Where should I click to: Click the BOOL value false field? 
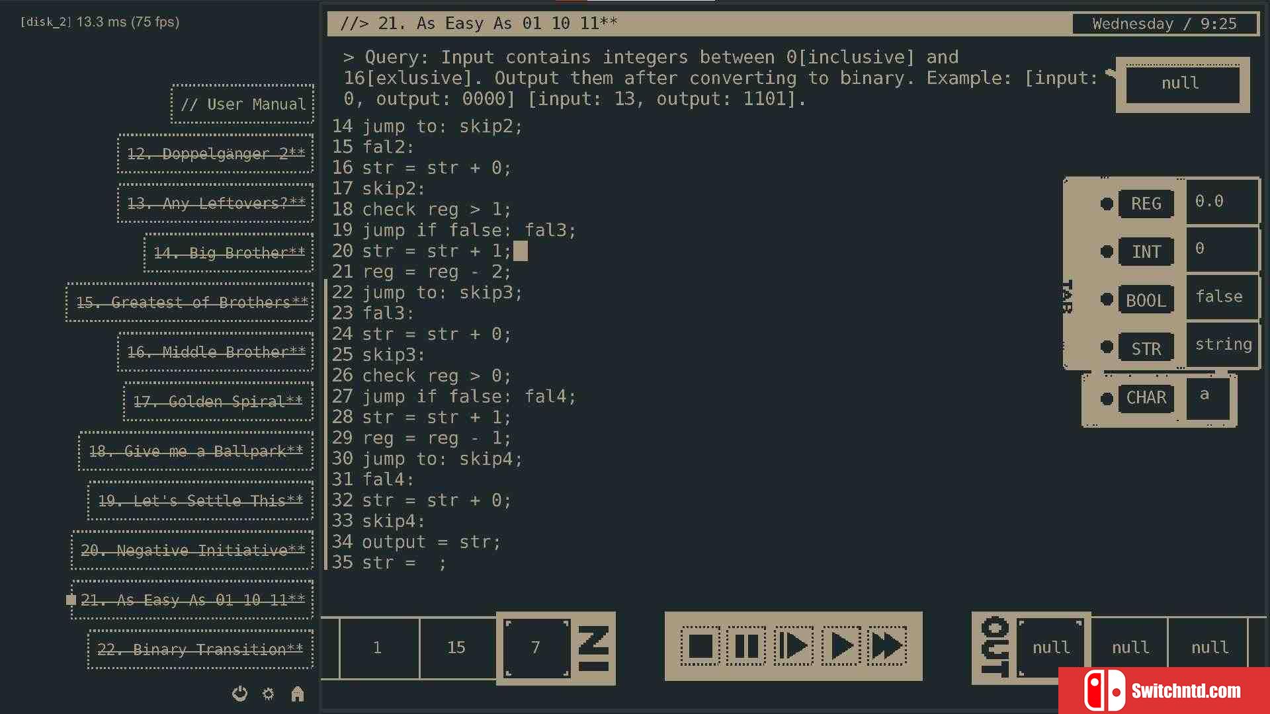[x=1222, y=297]
